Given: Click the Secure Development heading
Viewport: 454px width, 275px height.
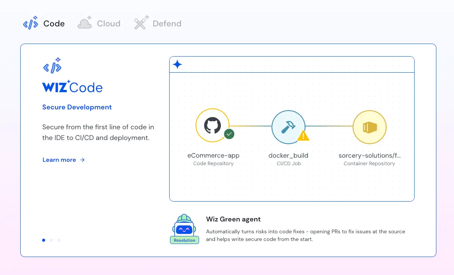Looking at the screenshot, I should [77, 107].
